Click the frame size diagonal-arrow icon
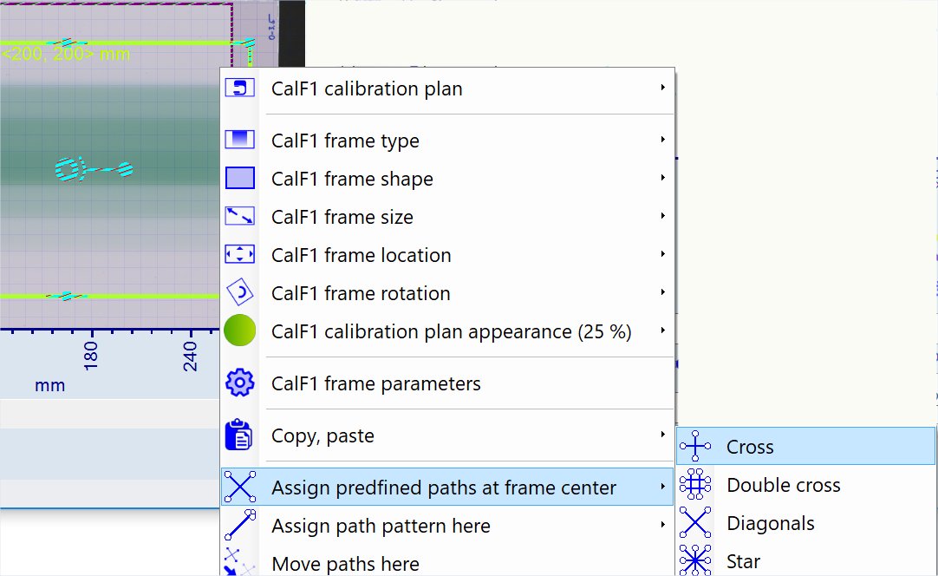The image size is (938, 576). 239,217
